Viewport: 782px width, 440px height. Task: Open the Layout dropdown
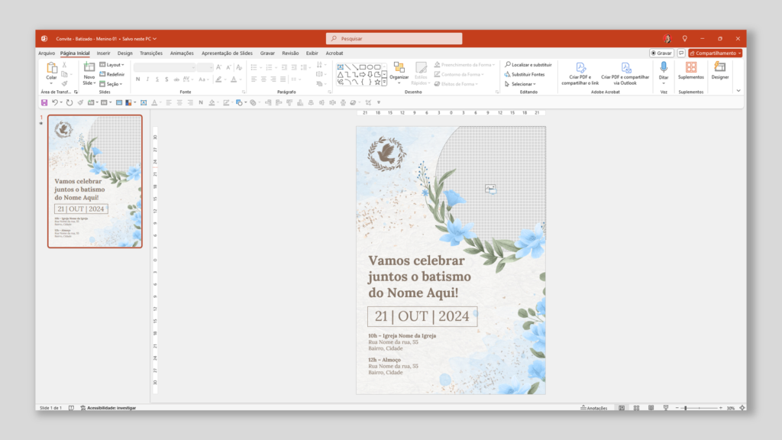(111, 65)
